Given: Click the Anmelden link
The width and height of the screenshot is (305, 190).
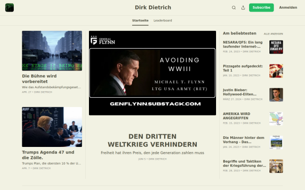Looking at the screenshot, I should pos(288,8).
